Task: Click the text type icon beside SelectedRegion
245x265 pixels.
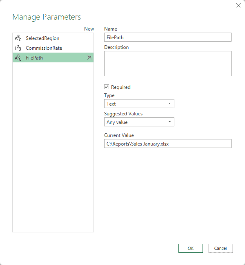Action: click(x=18, y=38)
